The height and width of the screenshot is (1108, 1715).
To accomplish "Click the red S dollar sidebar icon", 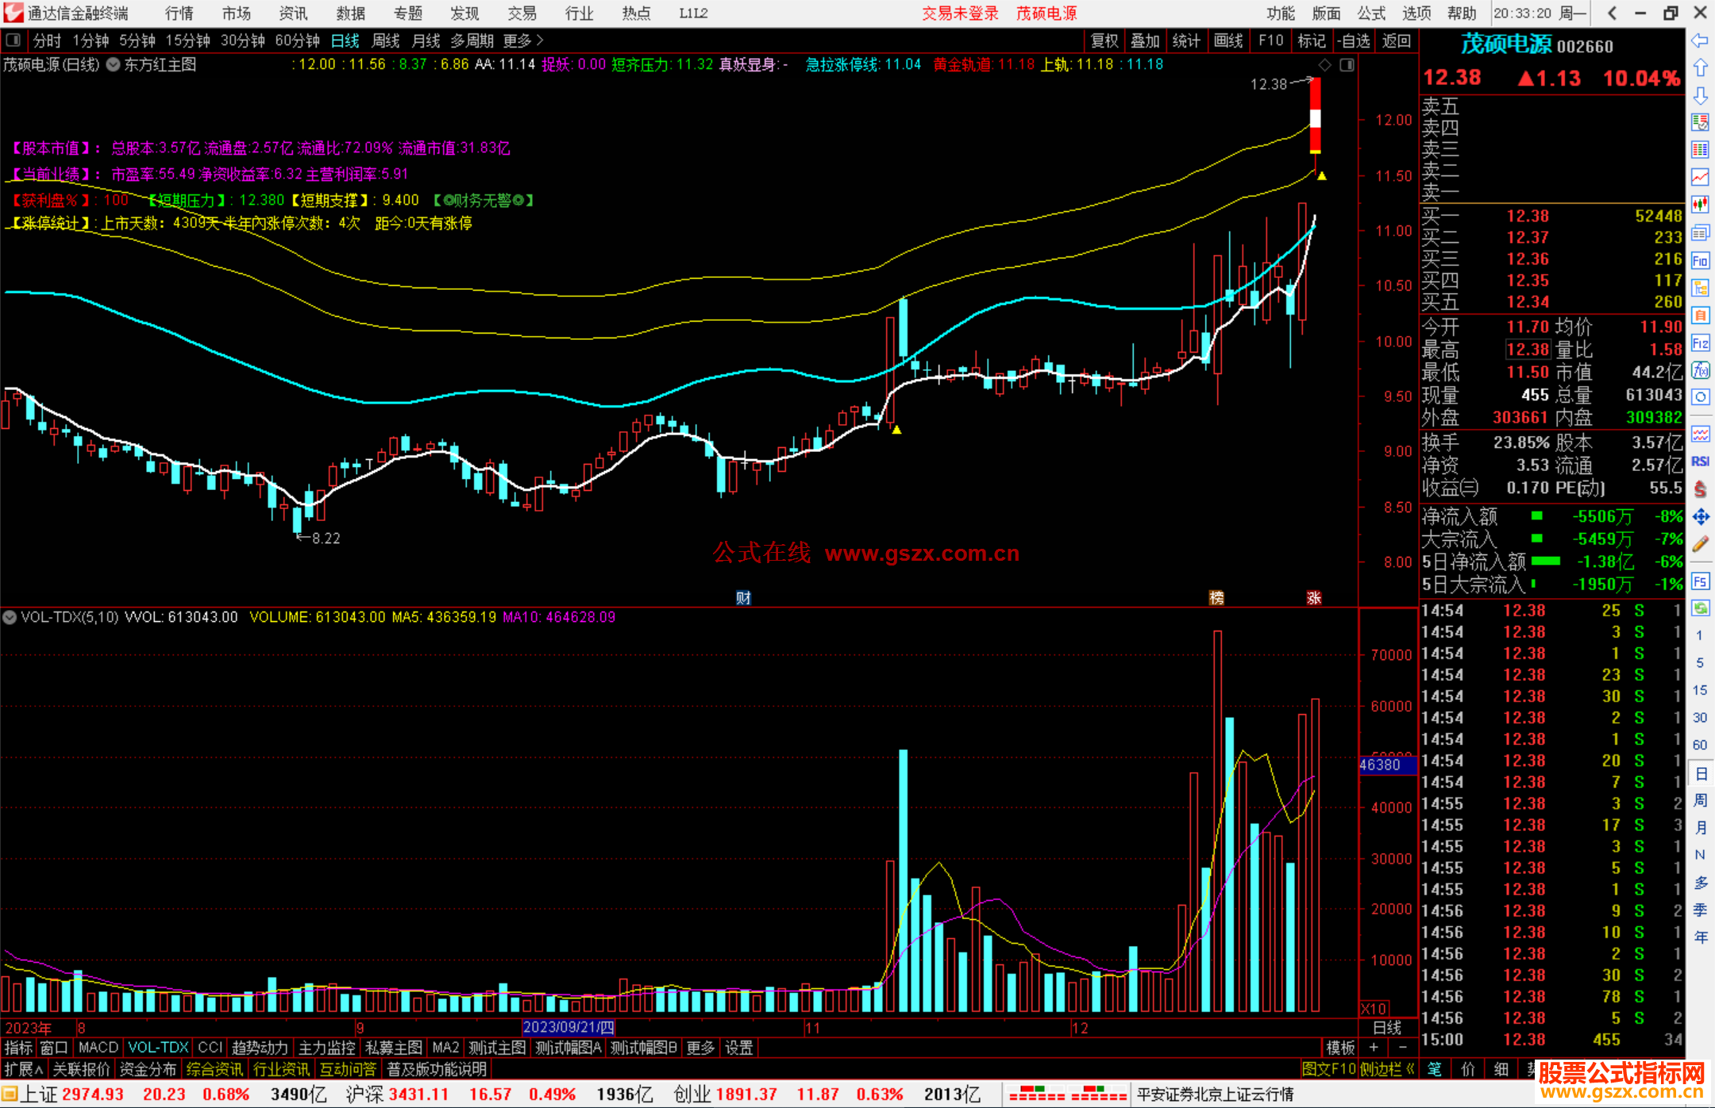I will [1700, 489].
